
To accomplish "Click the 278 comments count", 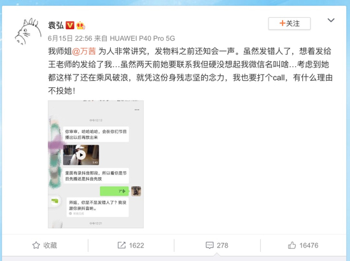I will pos(222,245).
